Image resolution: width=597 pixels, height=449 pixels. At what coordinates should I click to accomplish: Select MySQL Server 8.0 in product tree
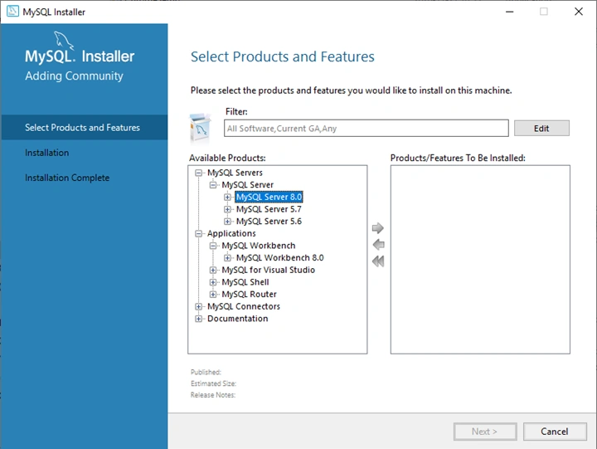click(x=269, y=197)
